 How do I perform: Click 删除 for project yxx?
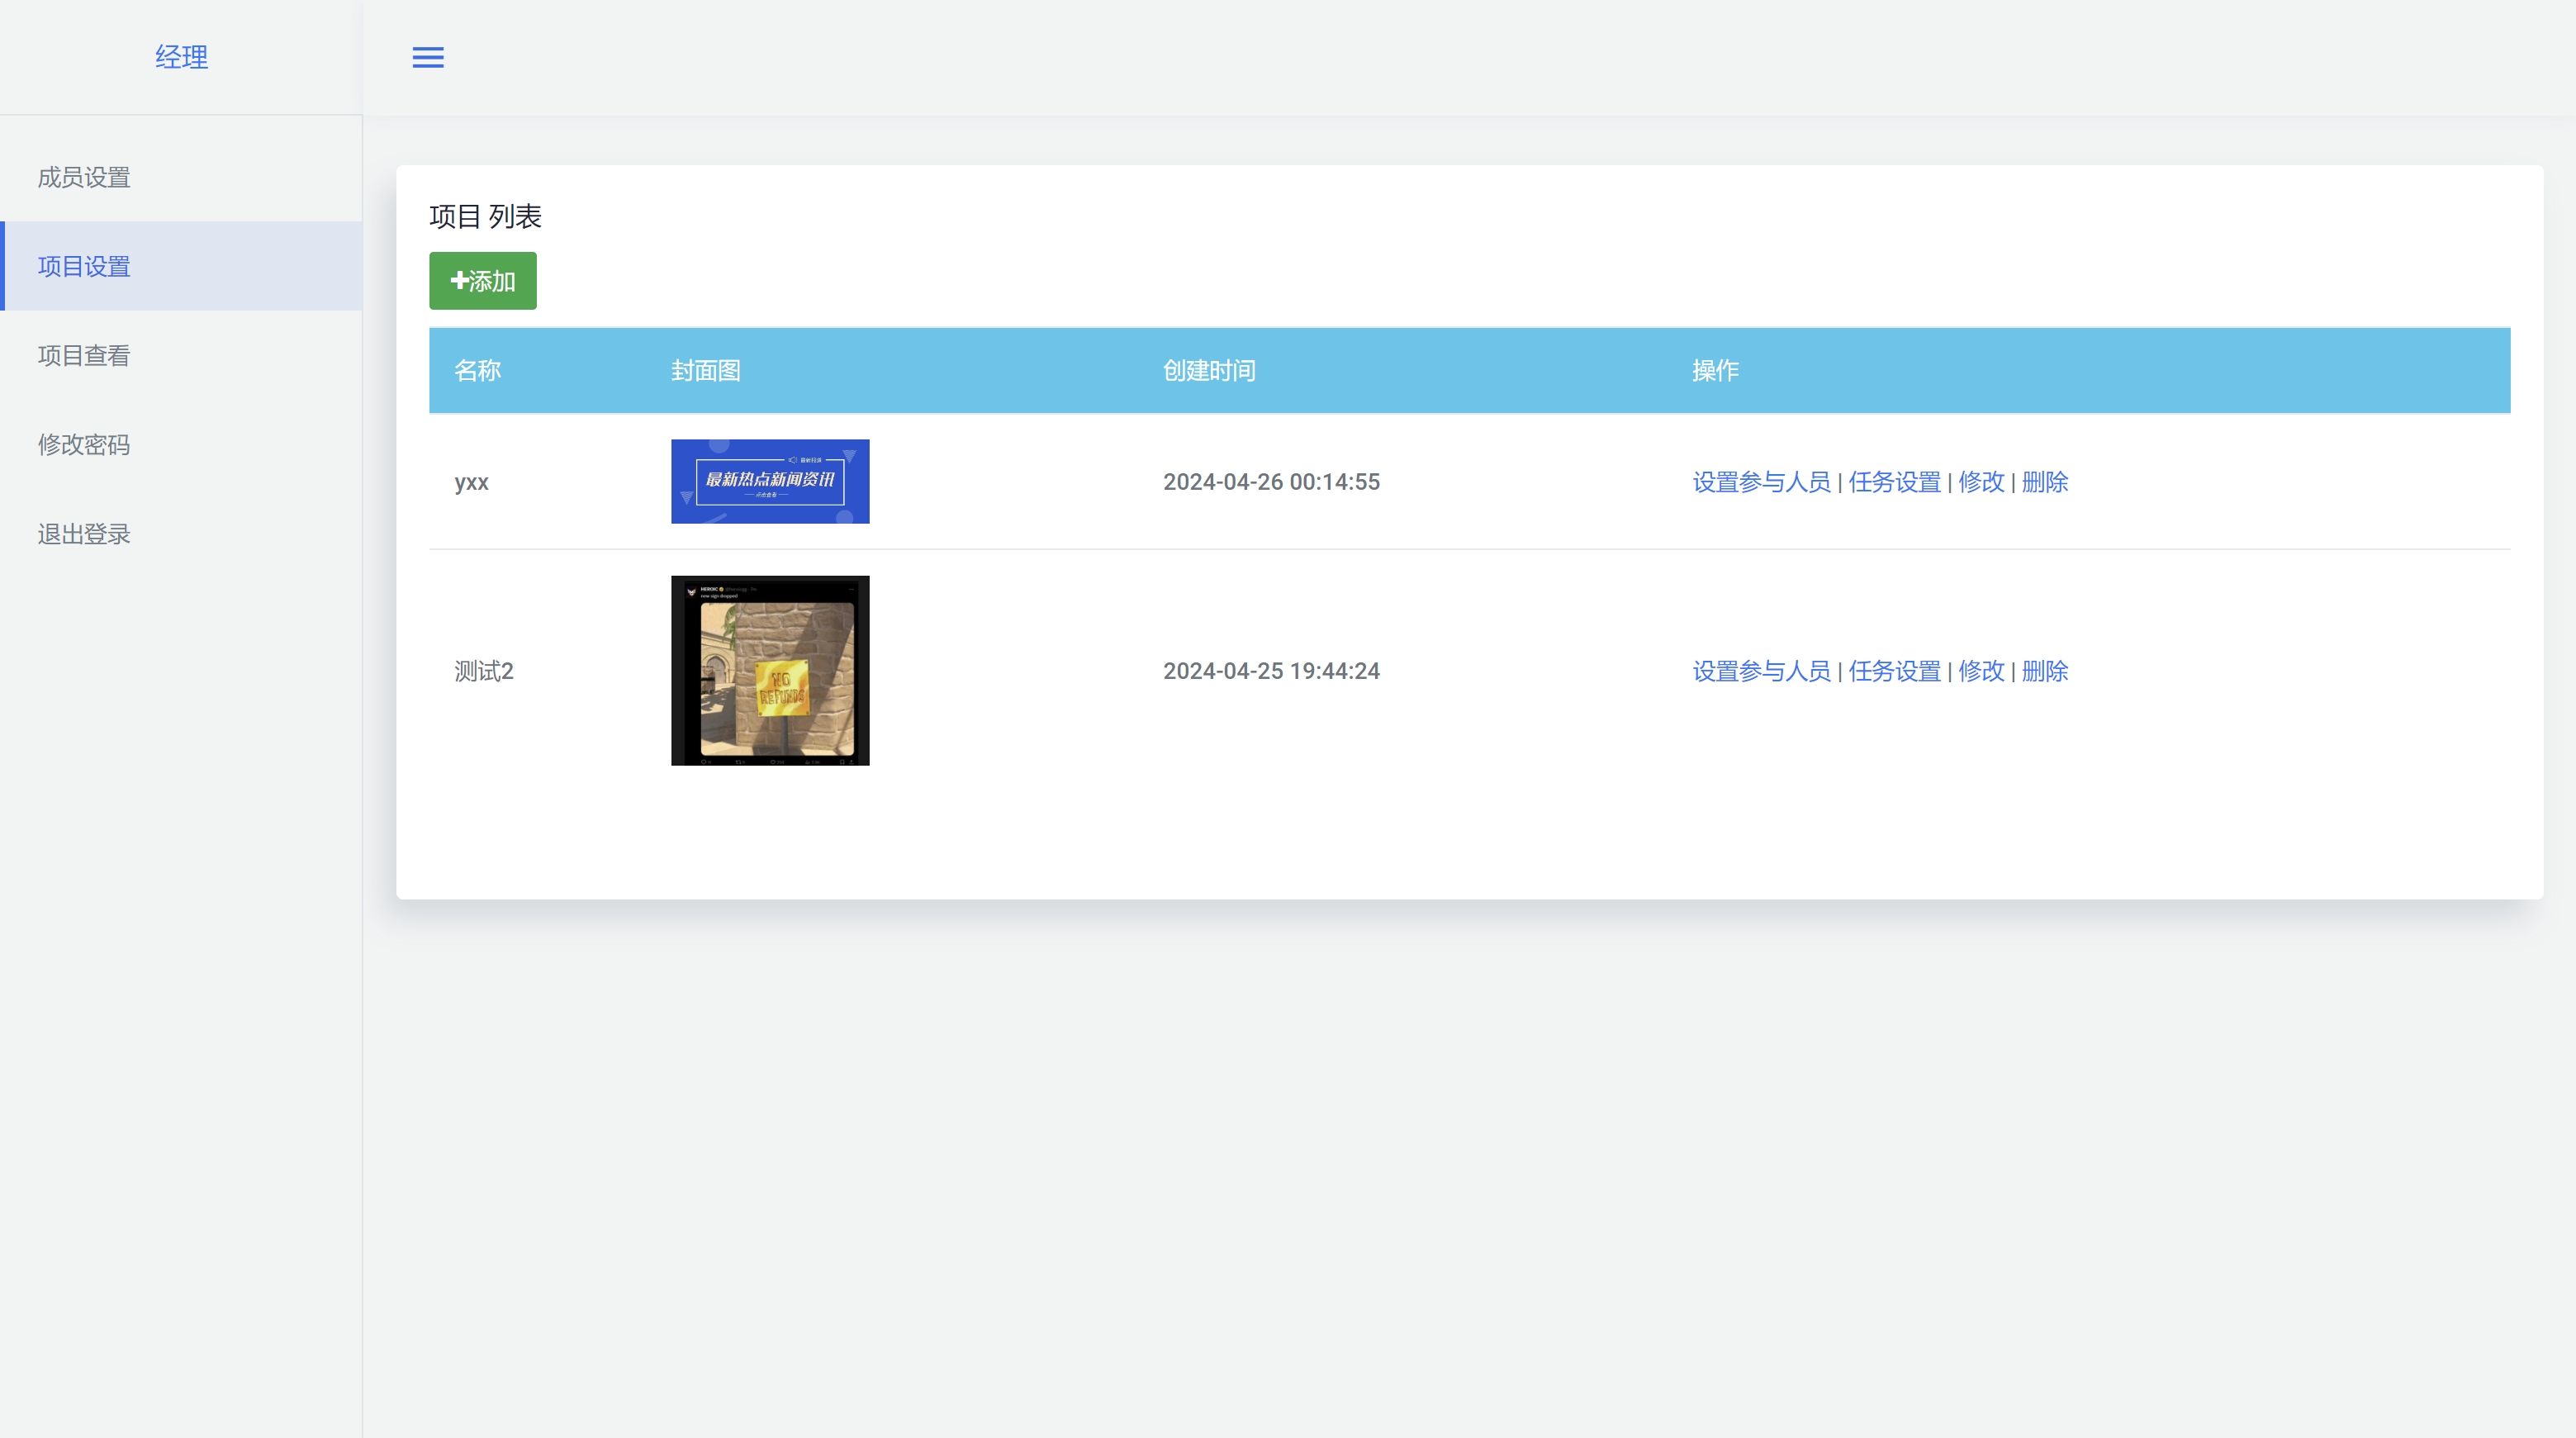tap(2045, 482)
